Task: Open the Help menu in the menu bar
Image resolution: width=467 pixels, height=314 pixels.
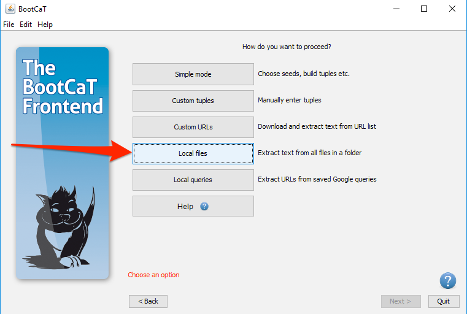Action: tap(45, 25)
